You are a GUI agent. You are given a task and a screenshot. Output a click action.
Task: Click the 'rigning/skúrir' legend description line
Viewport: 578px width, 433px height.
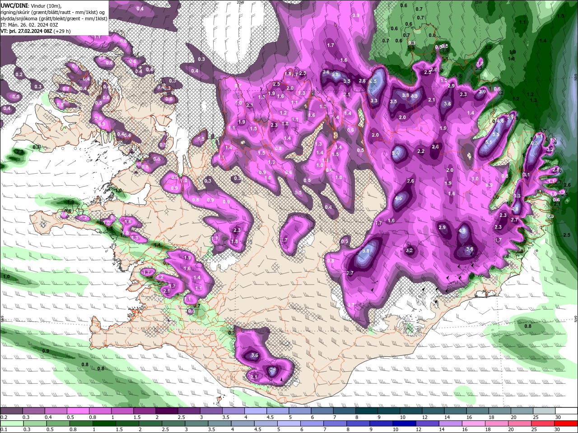pos(53,12)
